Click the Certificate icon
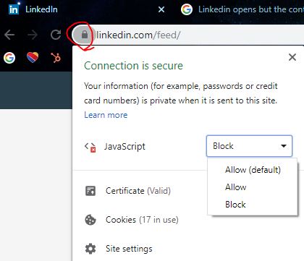Viewport: 304px width, 261px height. pos(90,191)
